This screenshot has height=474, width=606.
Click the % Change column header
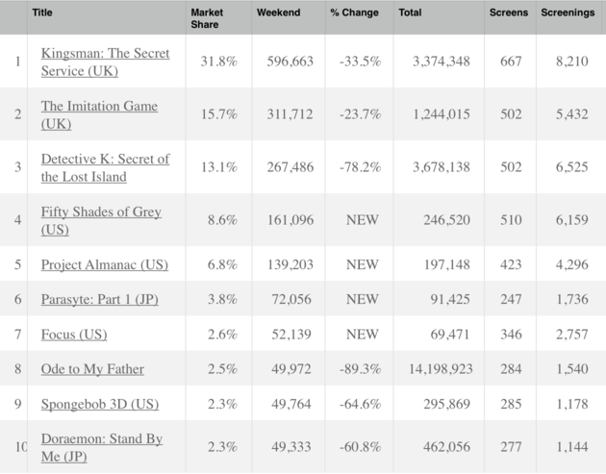[354, 13]
